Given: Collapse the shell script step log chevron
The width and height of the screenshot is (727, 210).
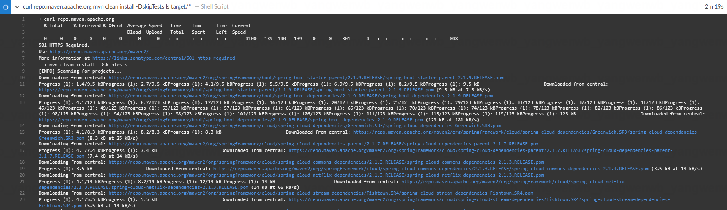Looking at the screenshot, I should 17,7.
